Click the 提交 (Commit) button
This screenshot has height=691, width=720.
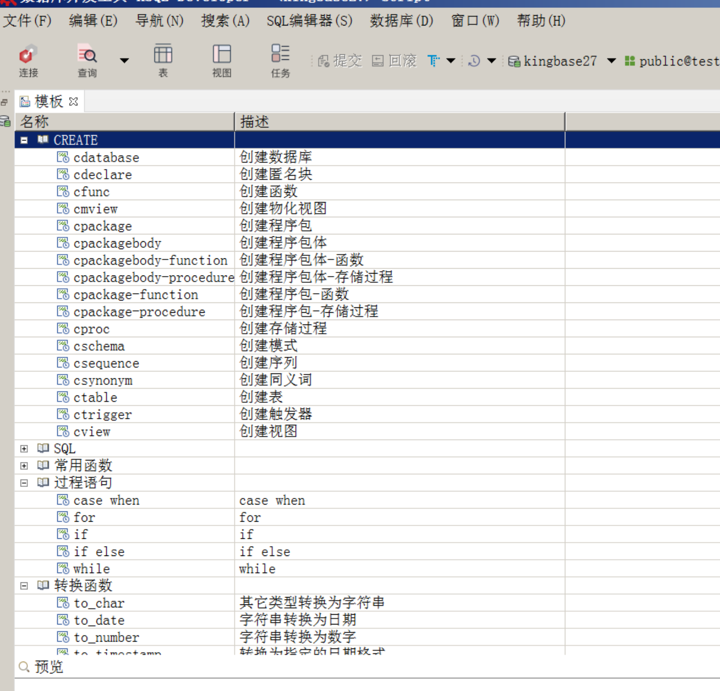tap(340, 61)
